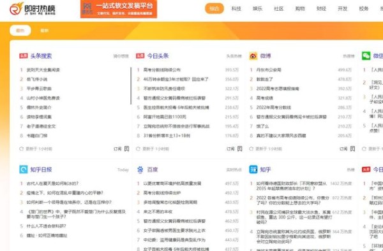
Task: Click the bookmark icon in 微博 card footer
Action: pos(352,148)
